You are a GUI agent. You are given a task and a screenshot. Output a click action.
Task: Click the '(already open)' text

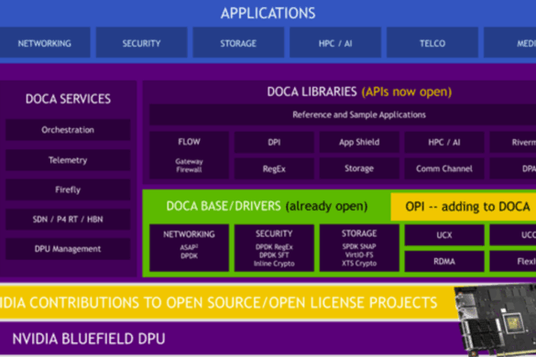click(x=326, y=206)
